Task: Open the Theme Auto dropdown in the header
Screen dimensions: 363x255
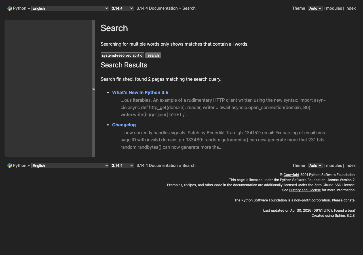Action: (x=315, y=8)
